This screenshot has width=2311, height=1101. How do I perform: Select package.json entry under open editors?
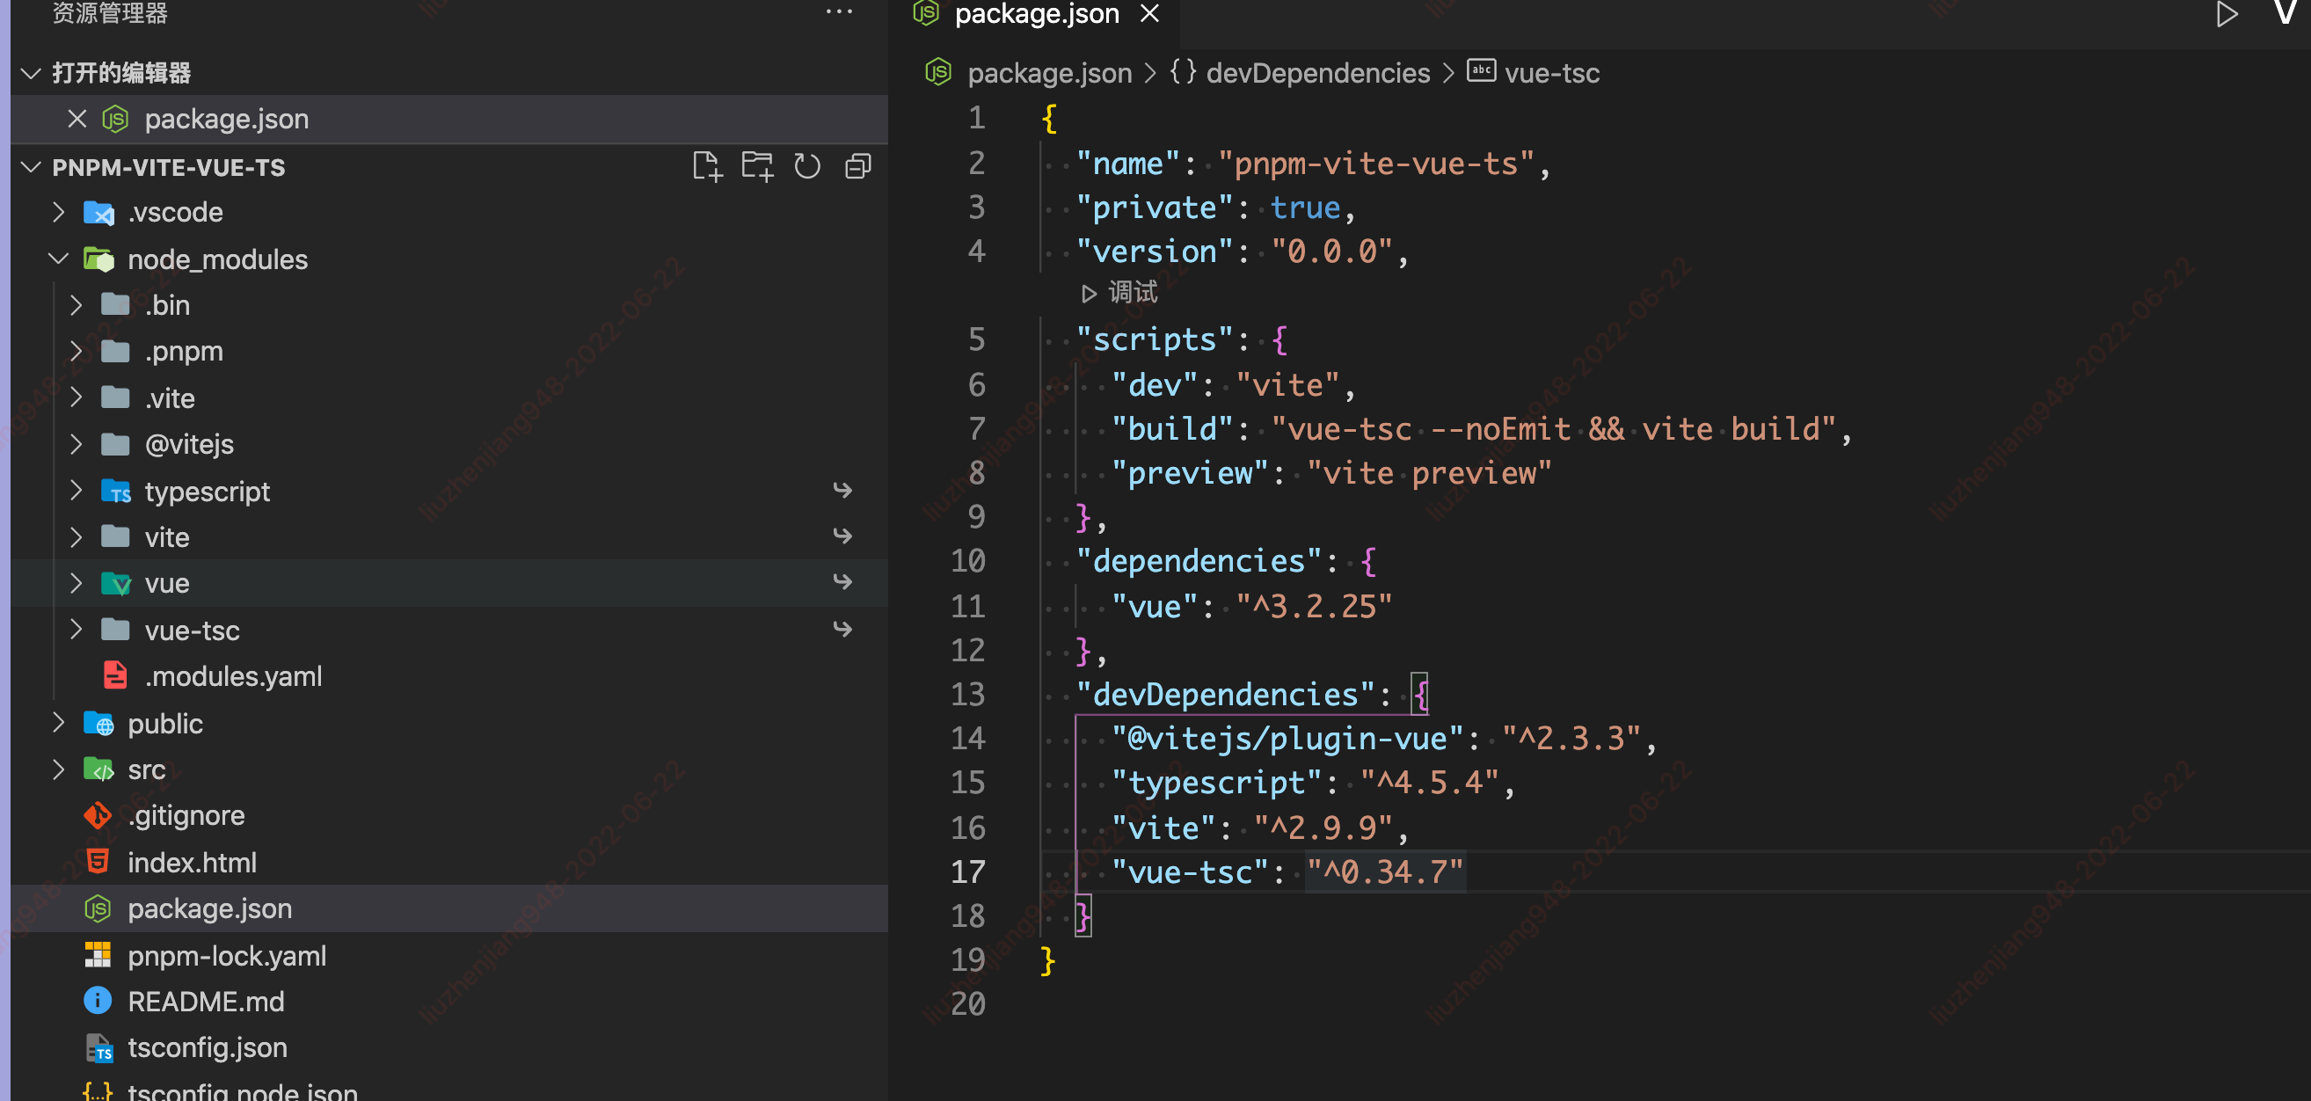[x=449, y=120]
